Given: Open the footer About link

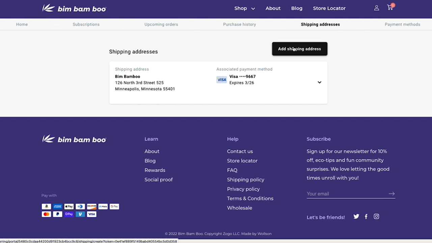Looking at the screenshot, I should 152,151.
